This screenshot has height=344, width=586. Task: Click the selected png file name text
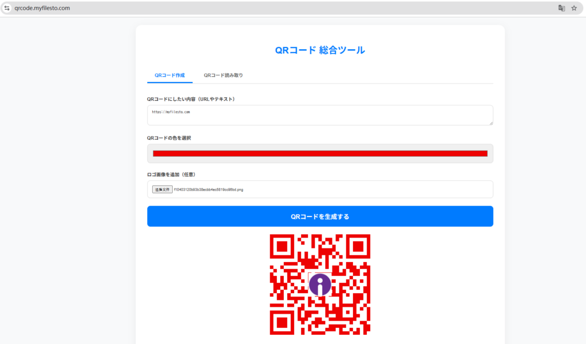[x=208, y=189]
